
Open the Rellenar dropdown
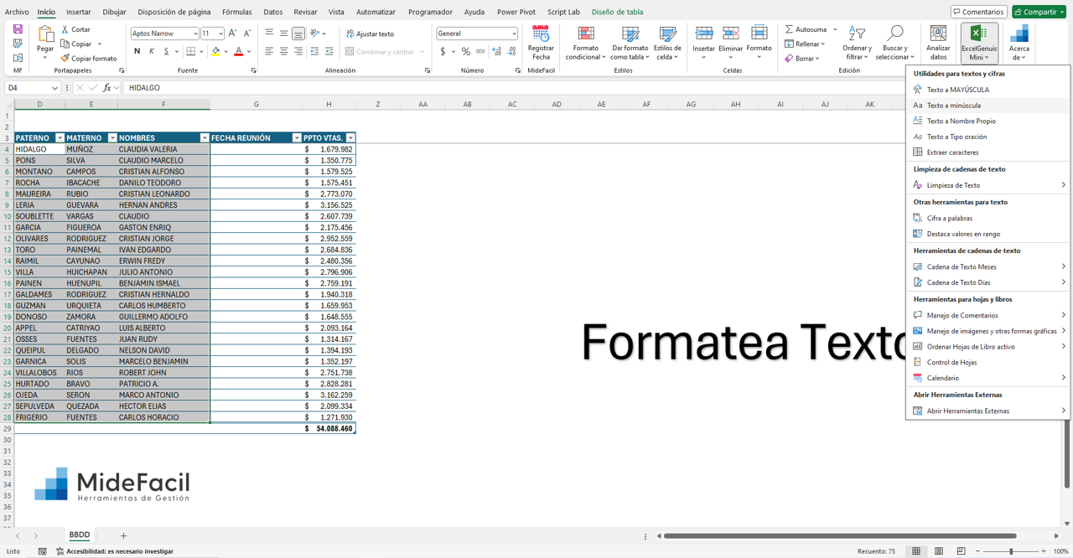[805, 44]
